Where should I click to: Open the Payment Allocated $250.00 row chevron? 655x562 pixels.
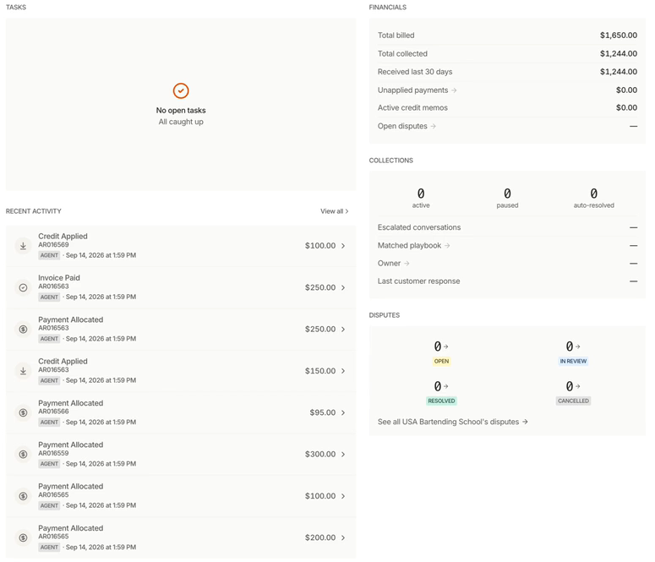[x=343, y=330]
